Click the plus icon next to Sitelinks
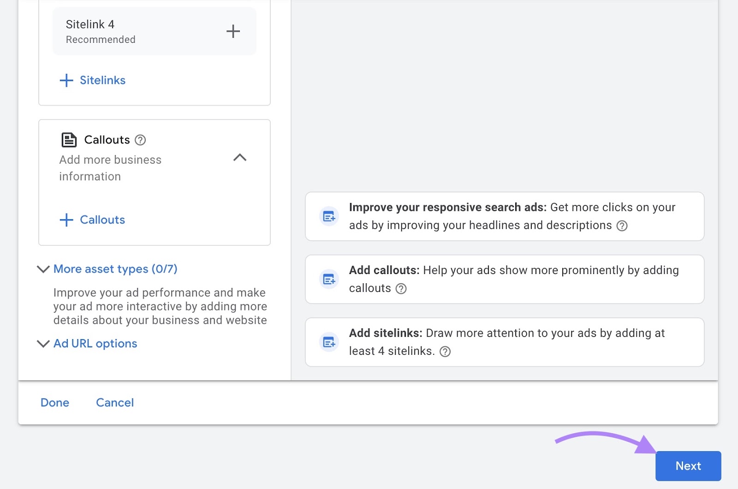 point(66,80)
